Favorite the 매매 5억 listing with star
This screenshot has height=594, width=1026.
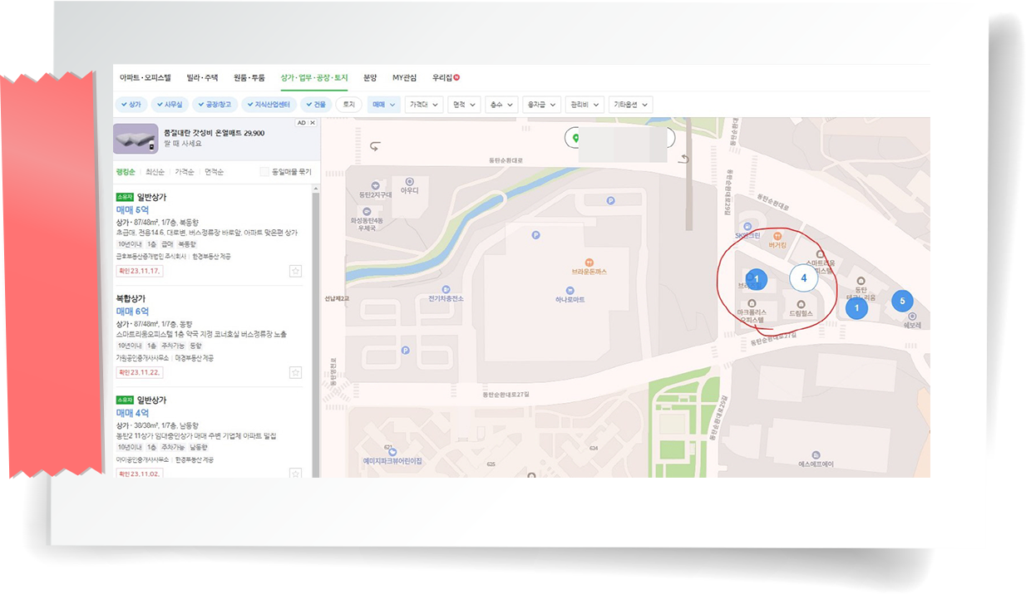[295, 271]
